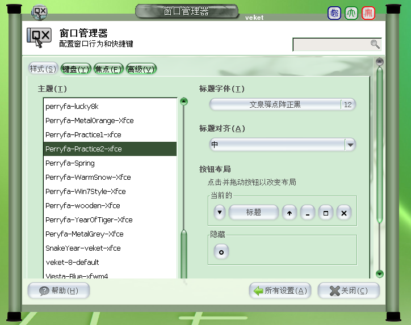This screenshot has width=411, height=325.
Task: Select theme Perryfa-YearOfTiger-Xfce
Action: 110,220
